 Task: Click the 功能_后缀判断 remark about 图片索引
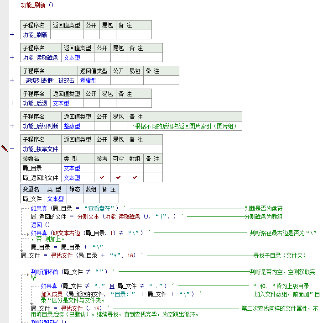click(x=184, y=126)
